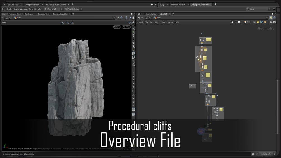Screen dimensions: 281x158
Task: Open the network editor search magnifier
Action: 271,22
